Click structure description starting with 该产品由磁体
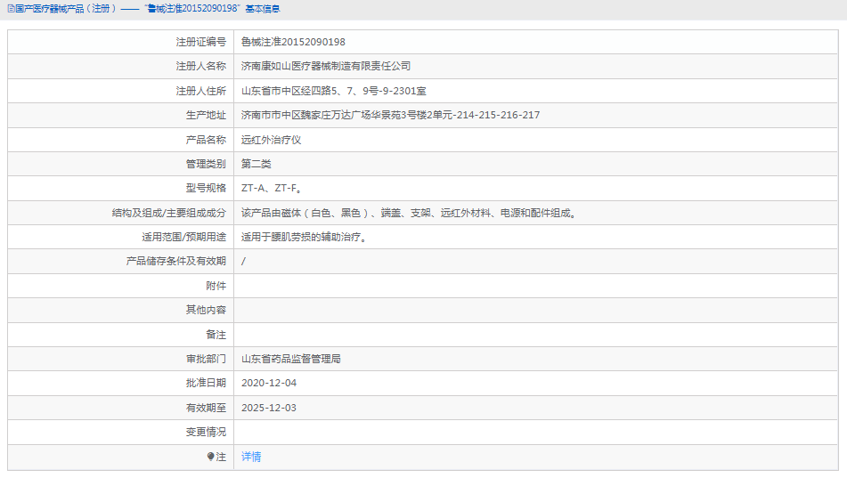Viewport: 847px width, 478px height. (x=410, y=214)
